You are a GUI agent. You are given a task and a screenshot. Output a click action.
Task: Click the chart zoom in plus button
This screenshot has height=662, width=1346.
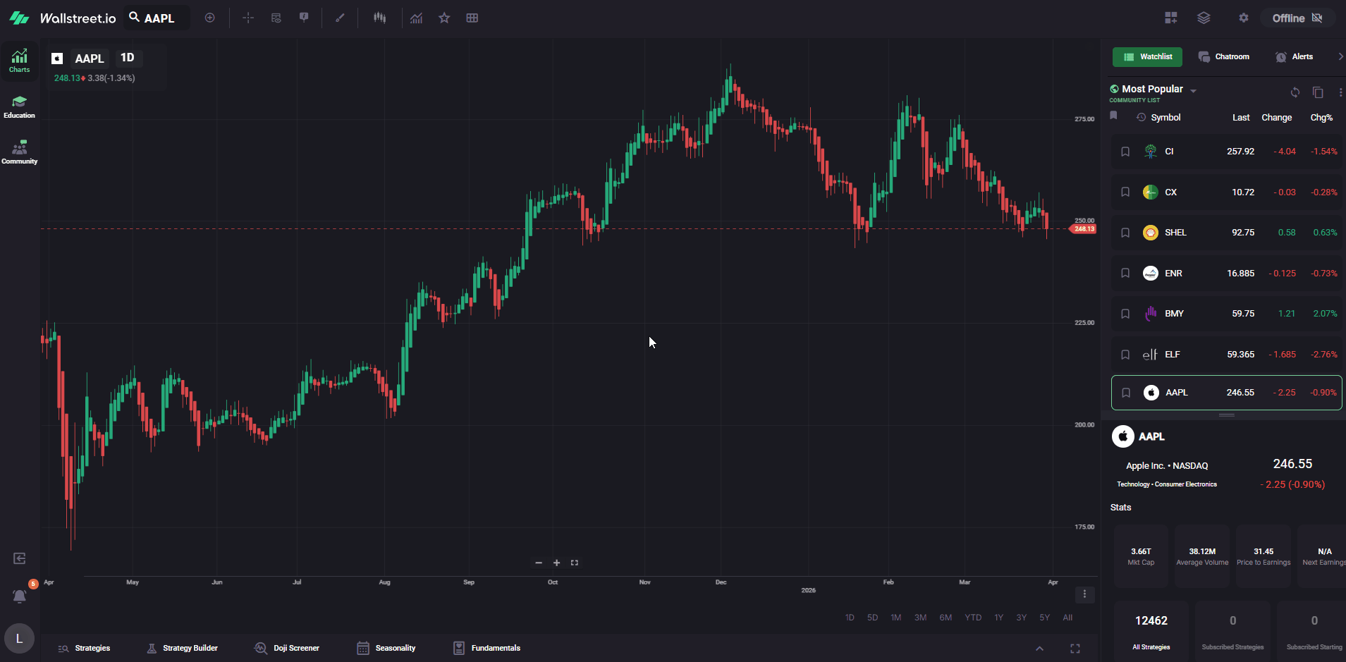pyautogui.click(x=556, y=563)
